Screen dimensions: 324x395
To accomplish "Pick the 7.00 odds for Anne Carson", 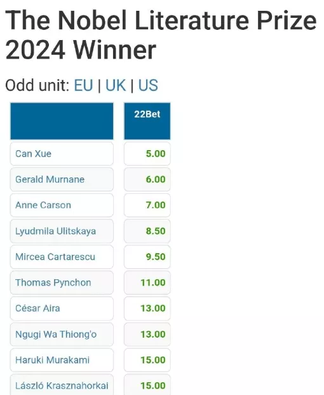I will [147, 205].
